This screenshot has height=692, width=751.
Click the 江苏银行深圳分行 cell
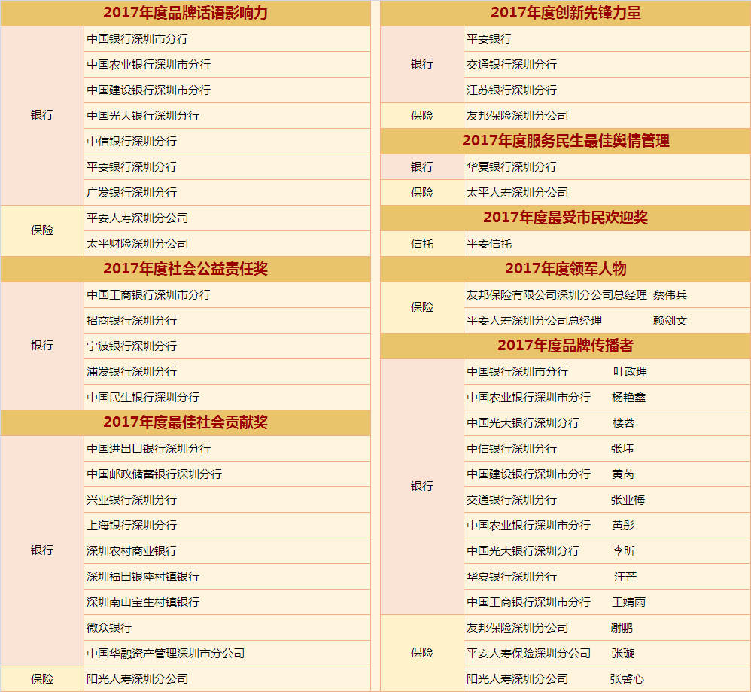click(512, 90)
